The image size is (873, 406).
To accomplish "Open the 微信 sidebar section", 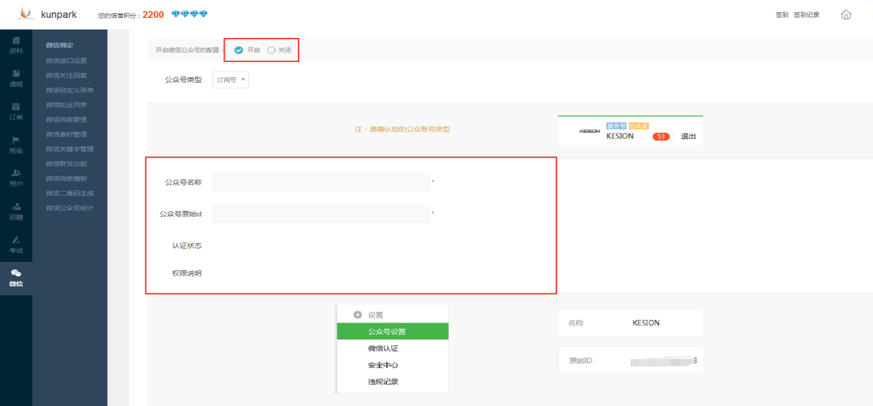I will [16, 278].
